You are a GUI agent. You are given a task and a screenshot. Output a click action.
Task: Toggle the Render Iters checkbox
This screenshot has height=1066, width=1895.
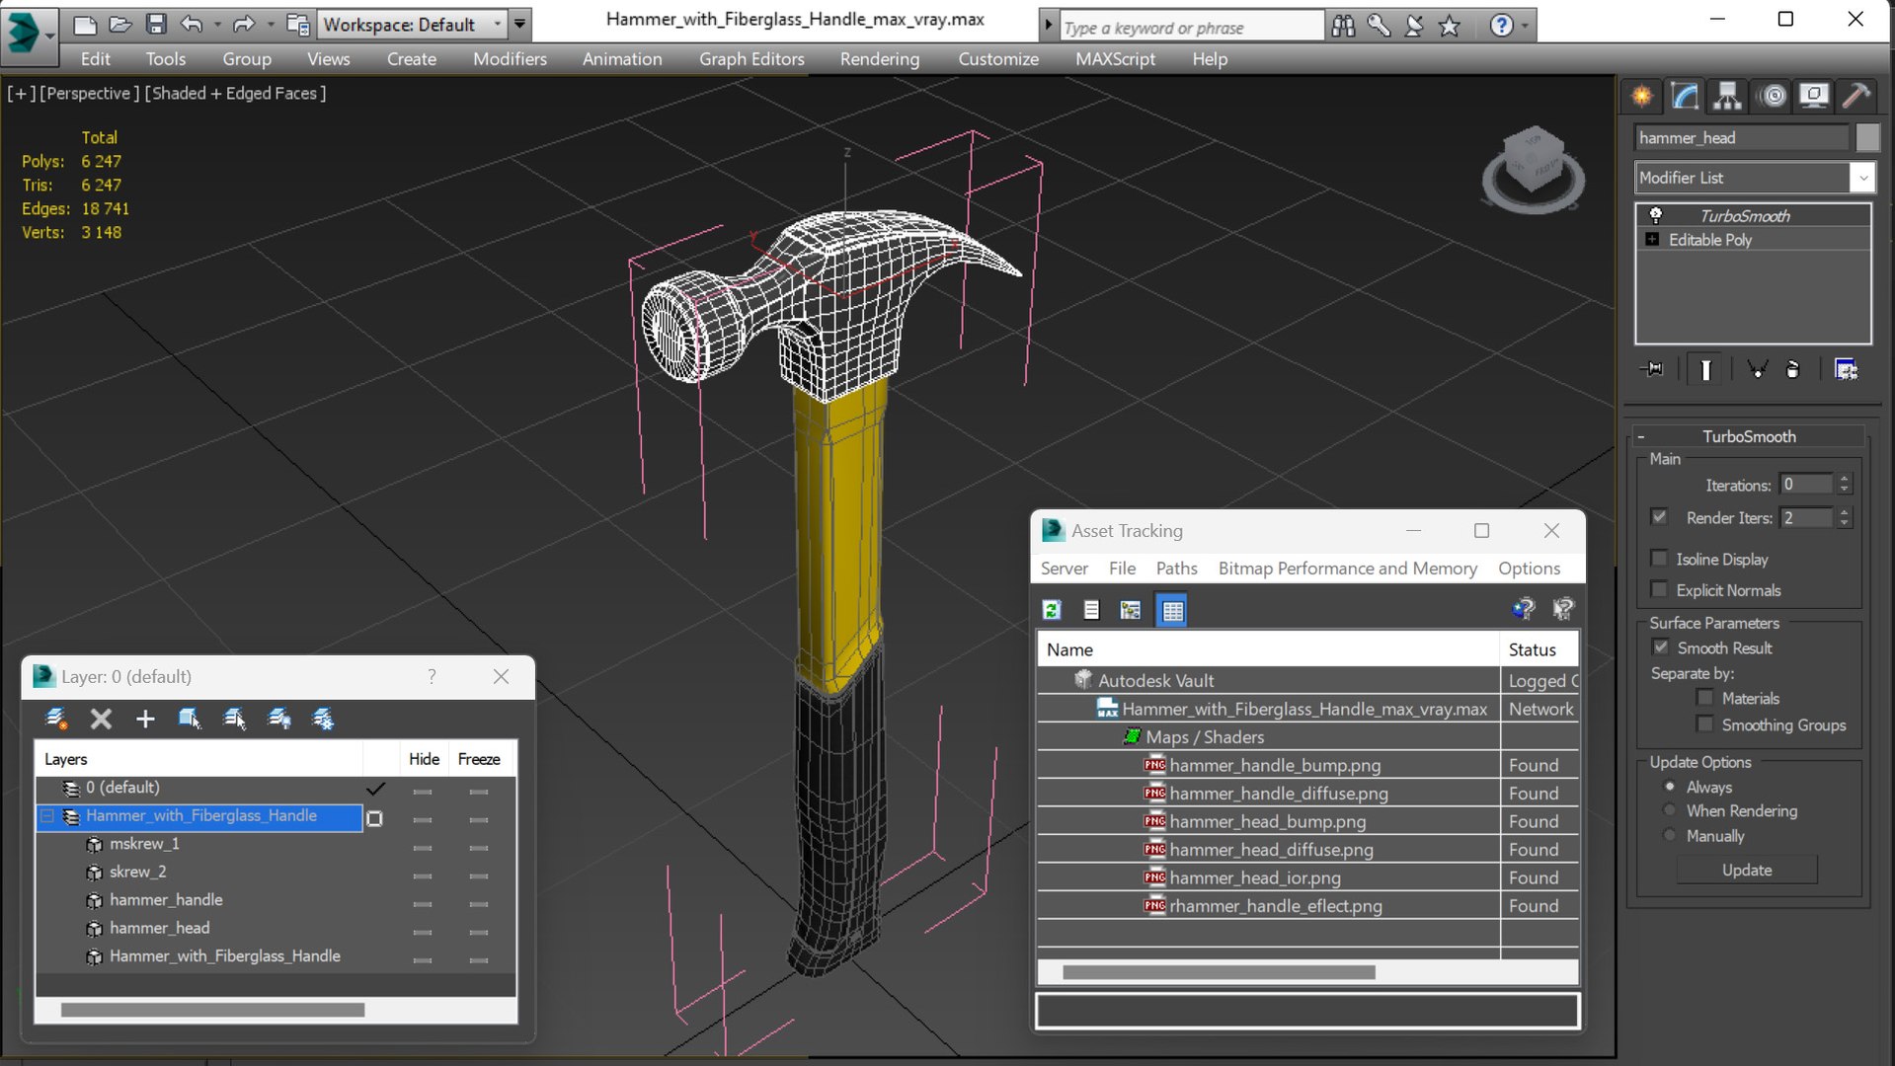1659,517
